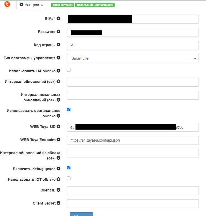Toggle the Использовать IOT облако checkbox
The image size is (206, 216).
click(69, 178)
